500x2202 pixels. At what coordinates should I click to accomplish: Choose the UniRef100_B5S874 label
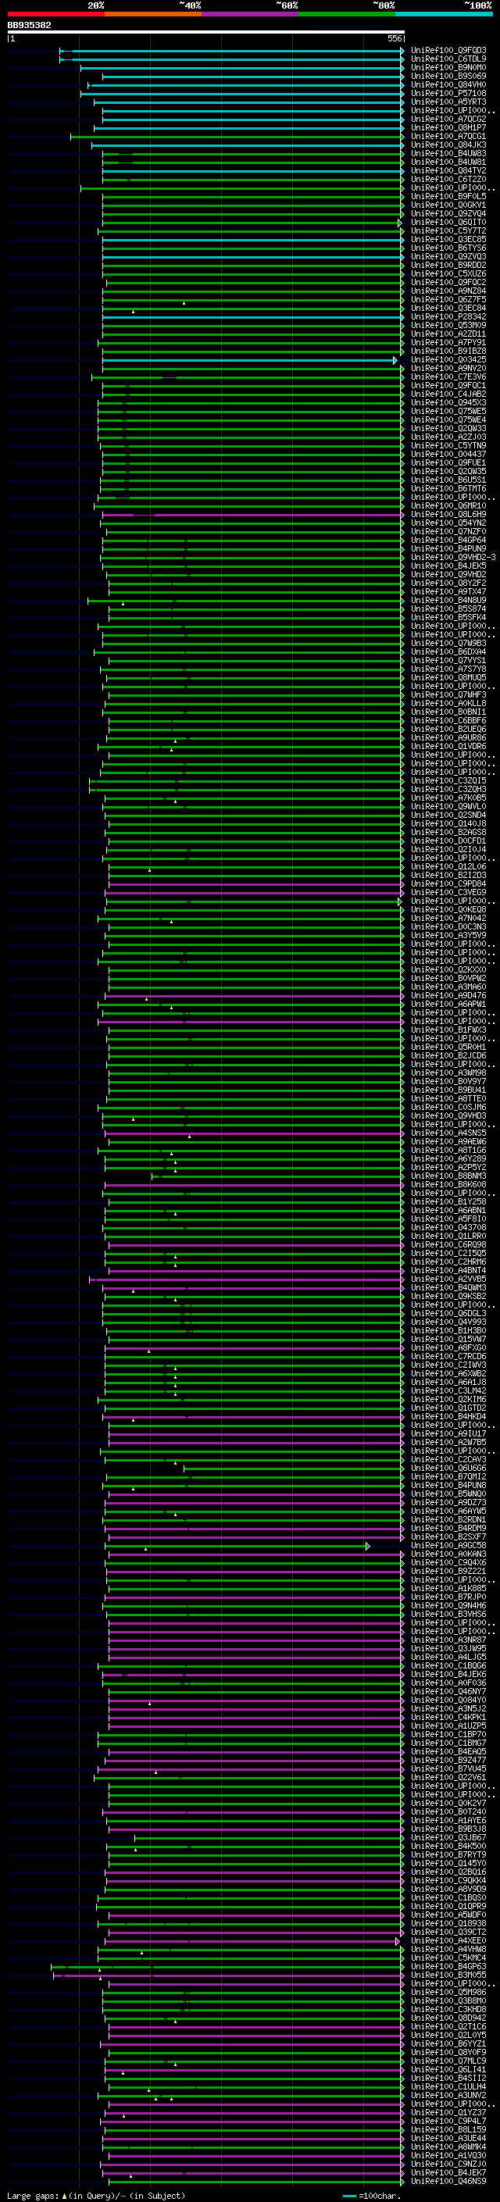(448, 608)
